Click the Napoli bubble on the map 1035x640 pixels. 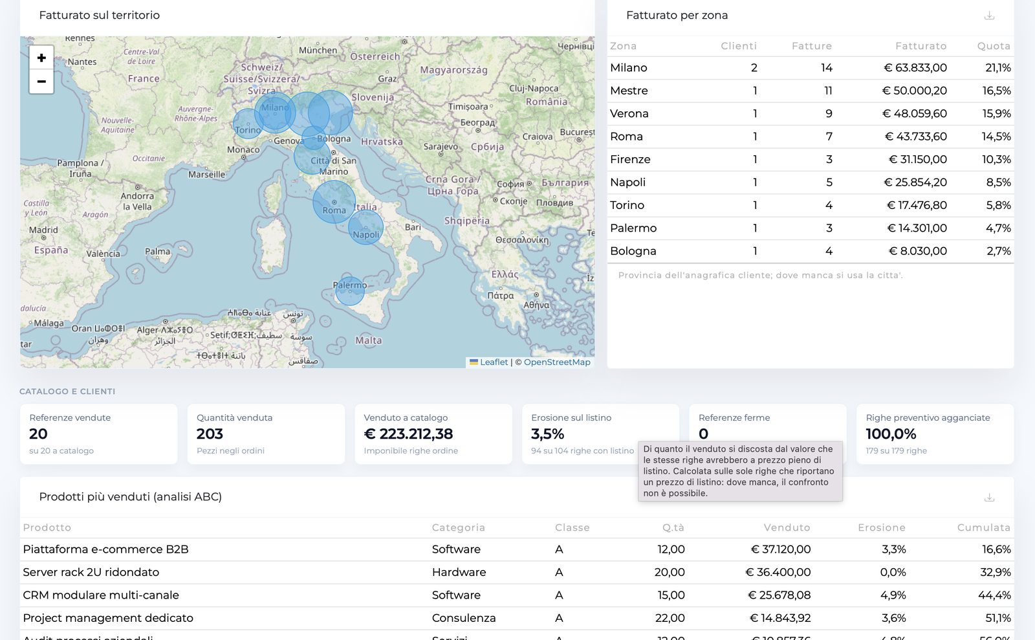(365, 227)
